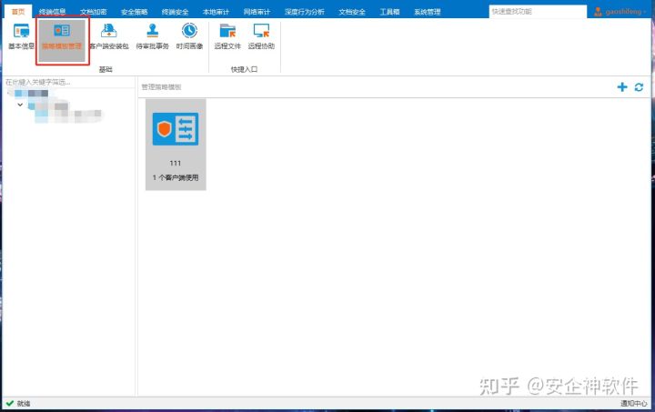Refresh the policy template list
The height and width of the screenshot is (412, 655).
click(639, 86)
